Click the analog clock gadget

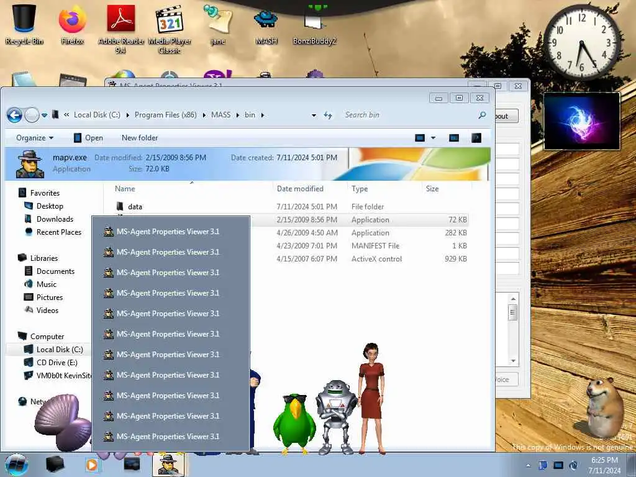point(581,42)
